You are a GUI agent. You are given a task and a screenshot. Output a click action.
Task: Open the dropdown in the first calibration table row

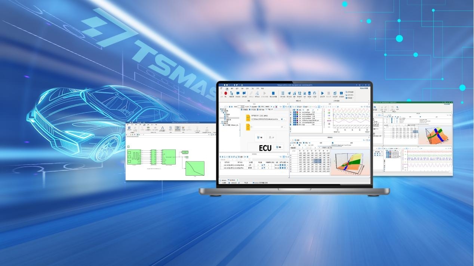coord(254,165)
